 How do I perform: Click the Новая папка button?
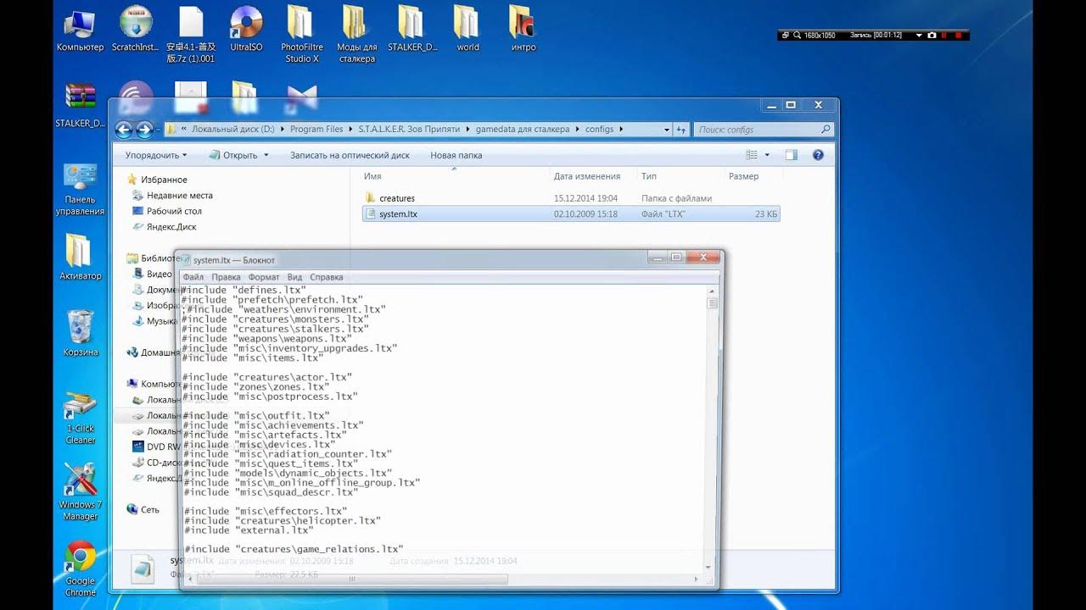(456, 155)
